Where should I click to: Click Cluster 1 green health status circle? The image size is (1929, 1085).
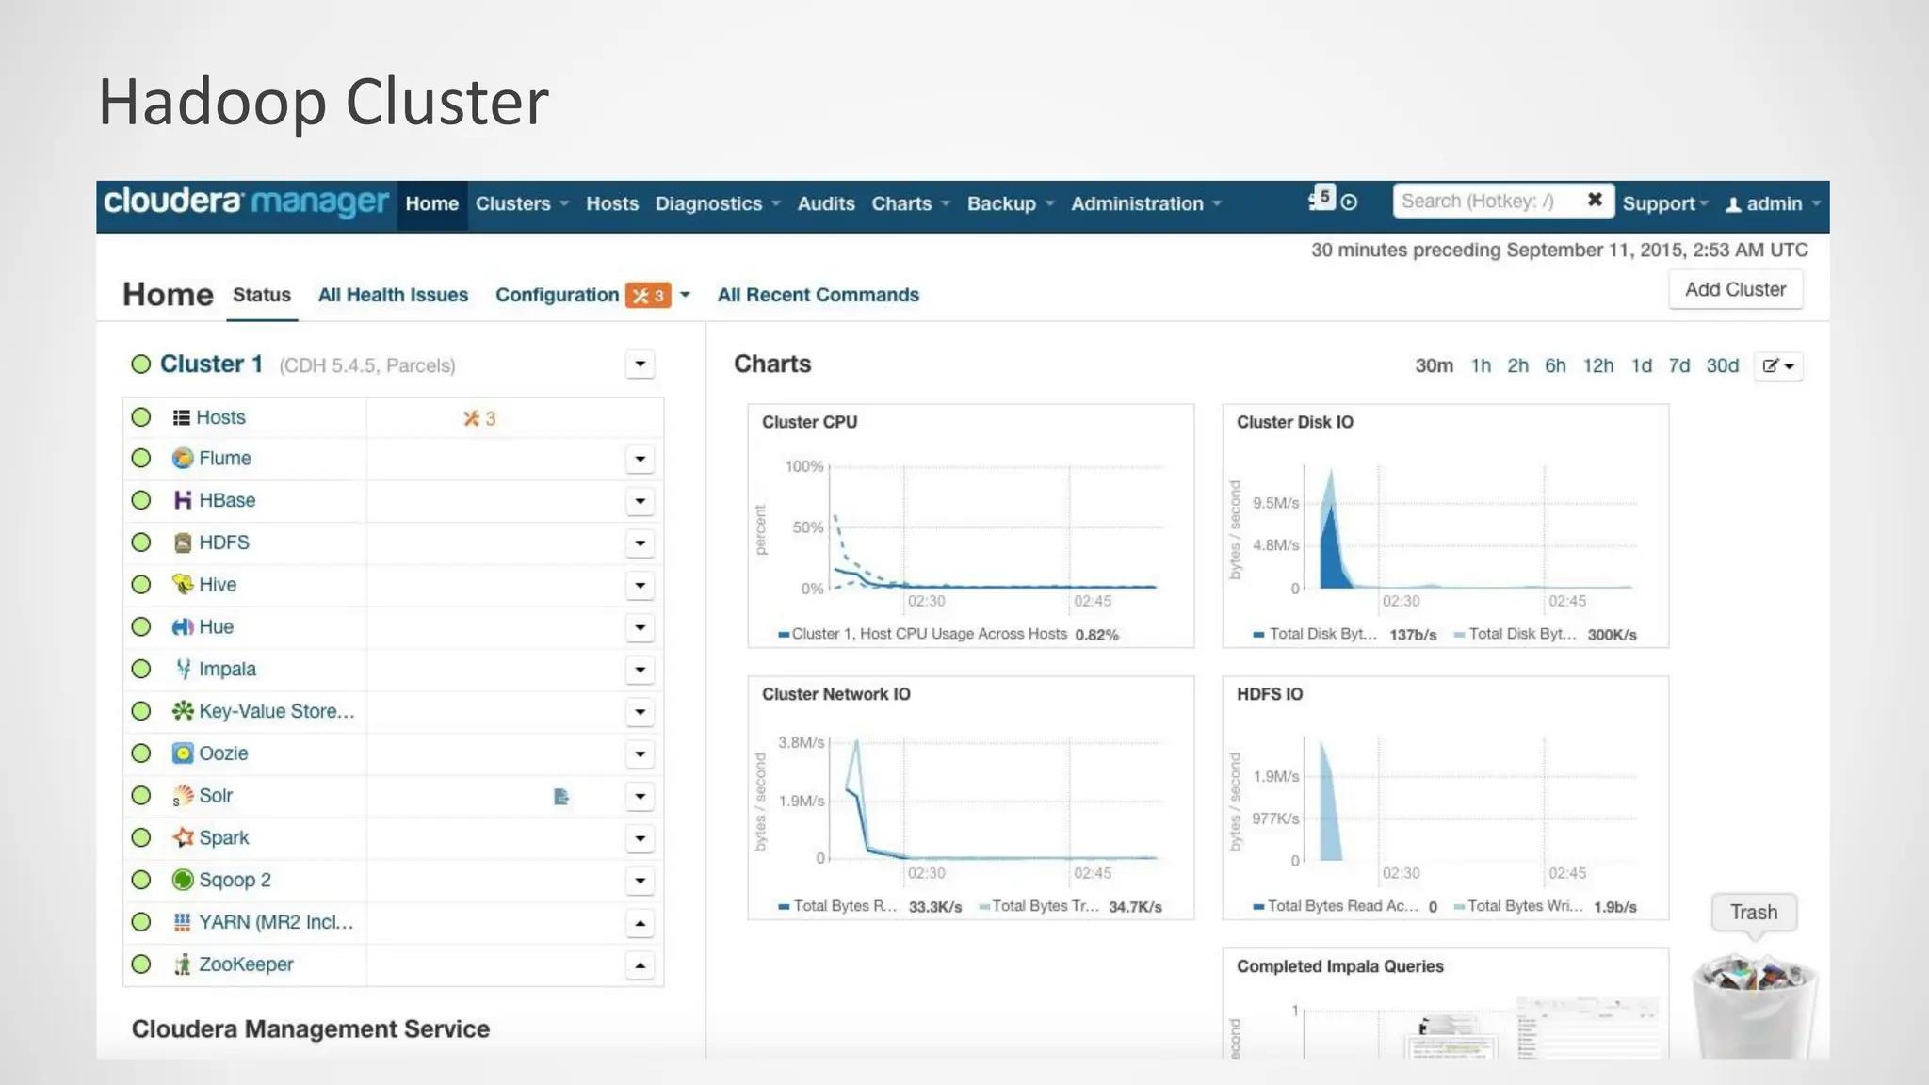click(x=141, y=364)
